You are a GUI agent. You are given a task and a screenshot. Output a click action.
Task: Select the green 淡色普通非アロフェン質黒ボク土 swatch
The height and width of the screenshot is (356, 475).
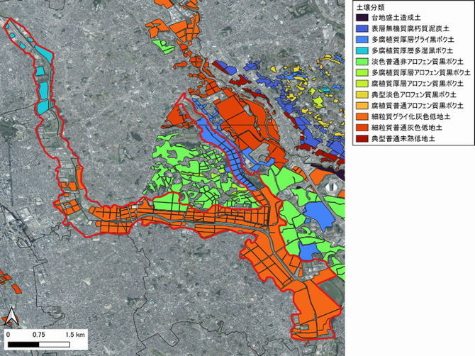point(362,62)
